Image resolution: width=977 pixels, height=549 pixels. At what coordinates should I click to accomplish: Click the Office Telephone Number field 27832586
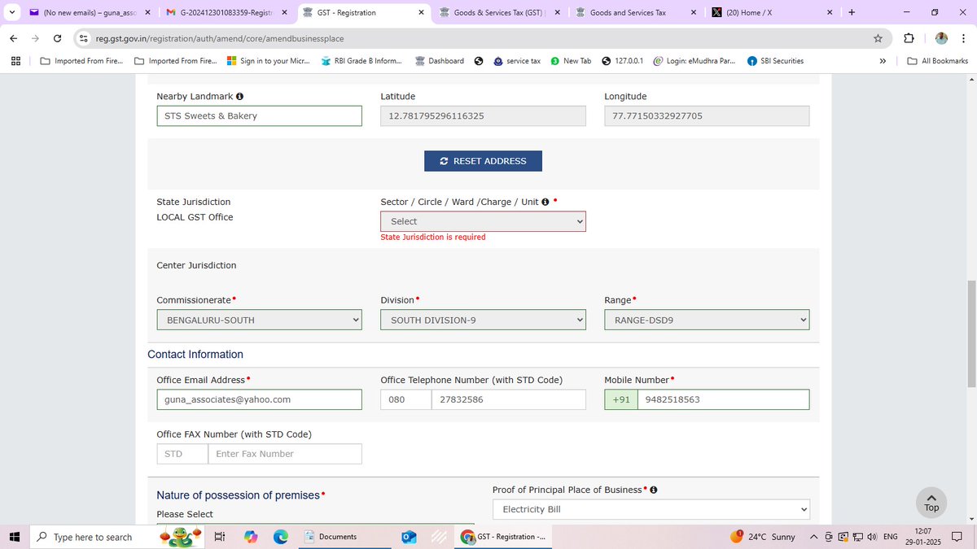click(508, 399)
